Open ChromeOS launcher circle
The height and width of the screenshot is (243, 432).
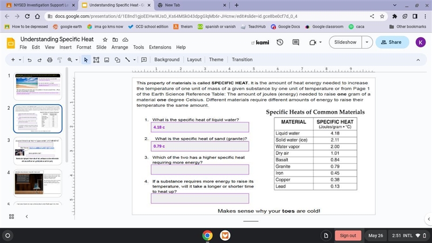[8, 235]
